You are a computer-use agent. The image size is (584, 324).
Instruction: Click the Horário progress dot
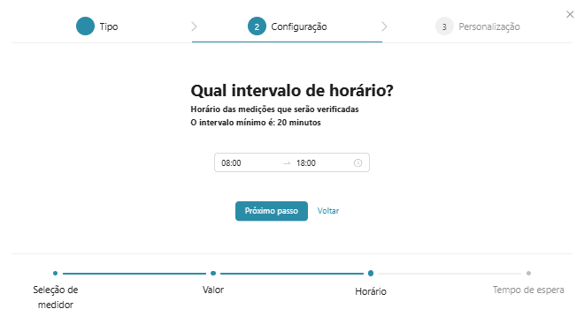pyautogui.click(x=371, y=273)
